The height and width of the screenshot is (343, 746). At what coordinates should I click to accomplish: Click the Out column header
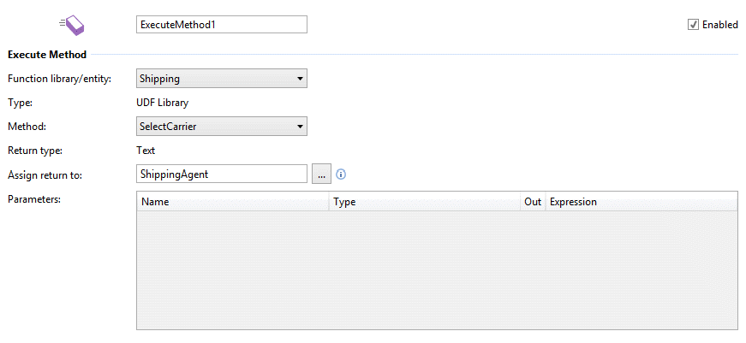[x=533, y=203]
